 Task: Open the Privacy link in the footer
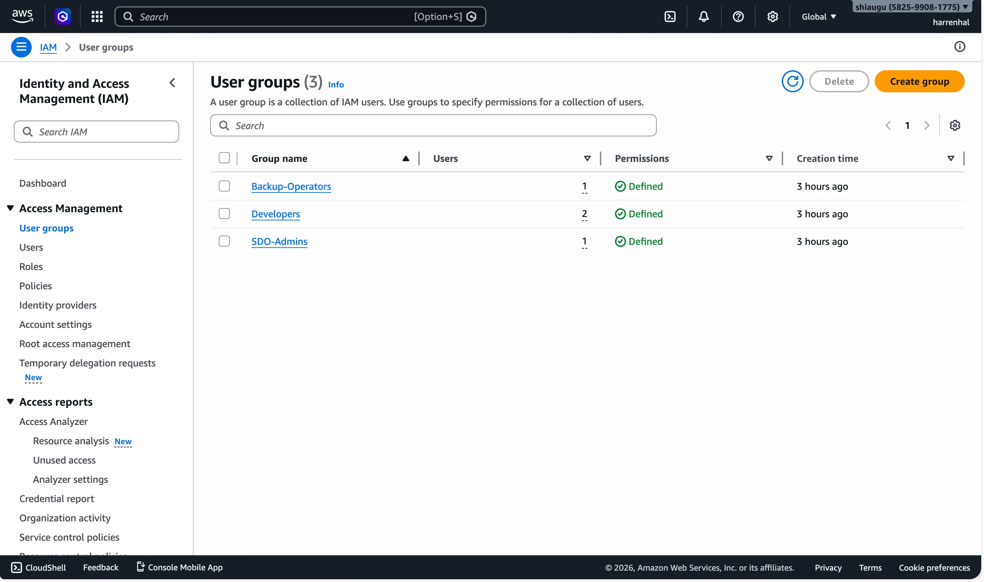tap(828, 568)
